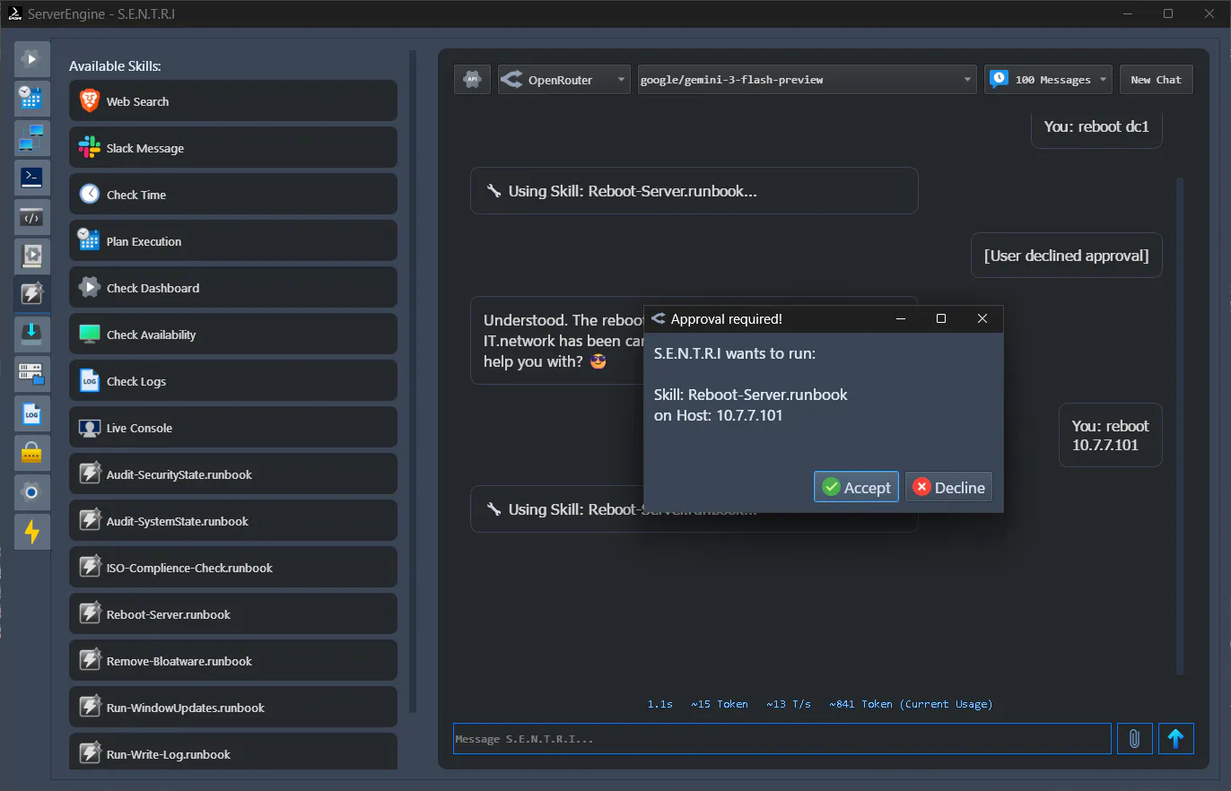Open the scheduler calendar icon in sidebar
Screen dimensions: 1231x791
tap(31, 98)
